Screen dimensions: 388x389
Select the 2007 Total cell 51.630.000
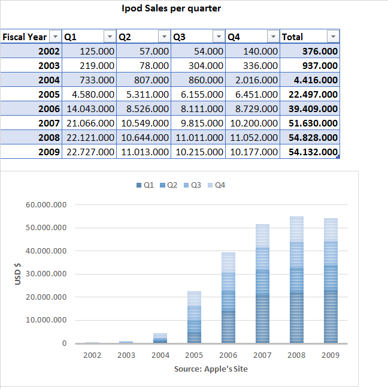[x=310, y=123]
